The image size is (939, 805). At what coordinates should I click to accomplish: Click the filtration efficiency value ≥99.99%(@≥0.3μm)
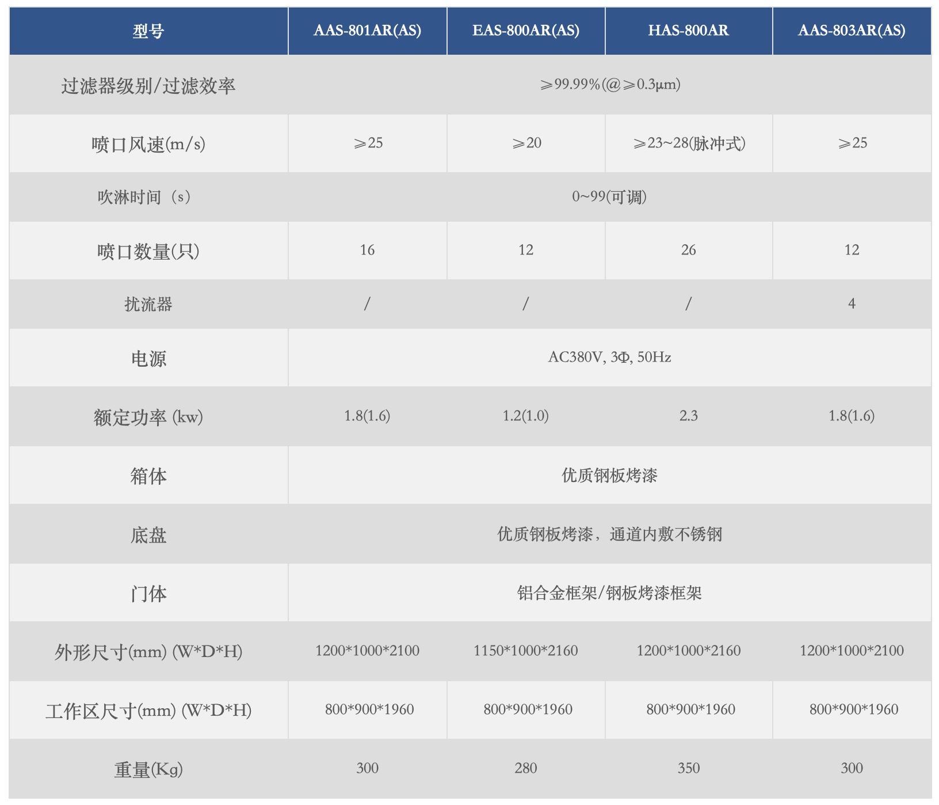click(613, 85)
